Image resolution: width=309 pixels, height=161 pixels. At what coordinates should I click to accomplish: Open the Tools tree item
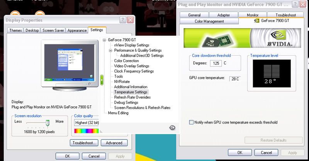tap(119, 76)
